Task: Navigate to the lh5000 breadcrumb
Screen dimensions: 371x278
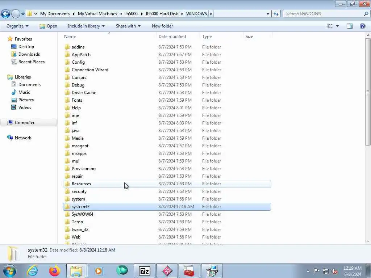Action: (x=131, y=14)
